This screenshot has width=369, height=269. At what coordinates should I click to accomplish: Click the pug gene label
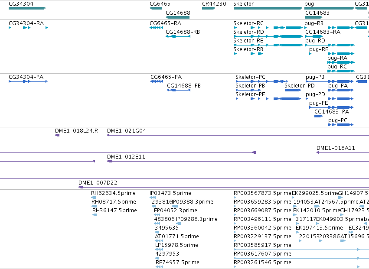309,4
